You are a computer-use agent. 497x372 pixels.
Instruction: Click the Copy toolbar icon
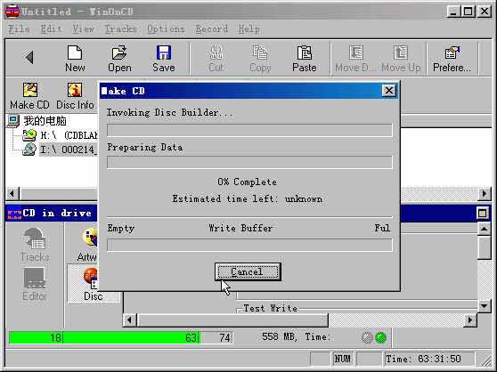260,59
